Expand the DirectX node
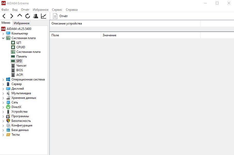 (3, 107)
